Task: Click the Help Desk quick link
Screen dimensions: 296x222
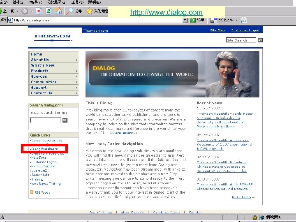Action: tap(38, 157)
